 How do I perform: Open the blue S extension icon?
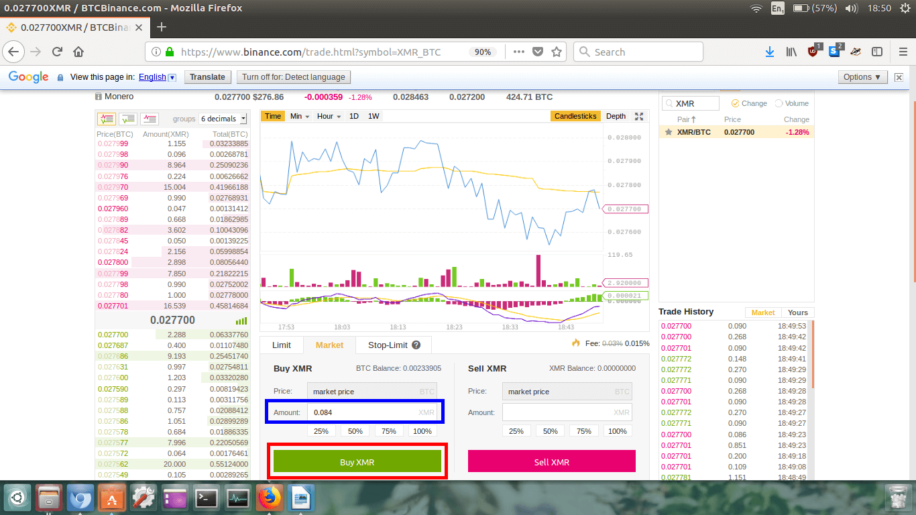pos(835,51)
